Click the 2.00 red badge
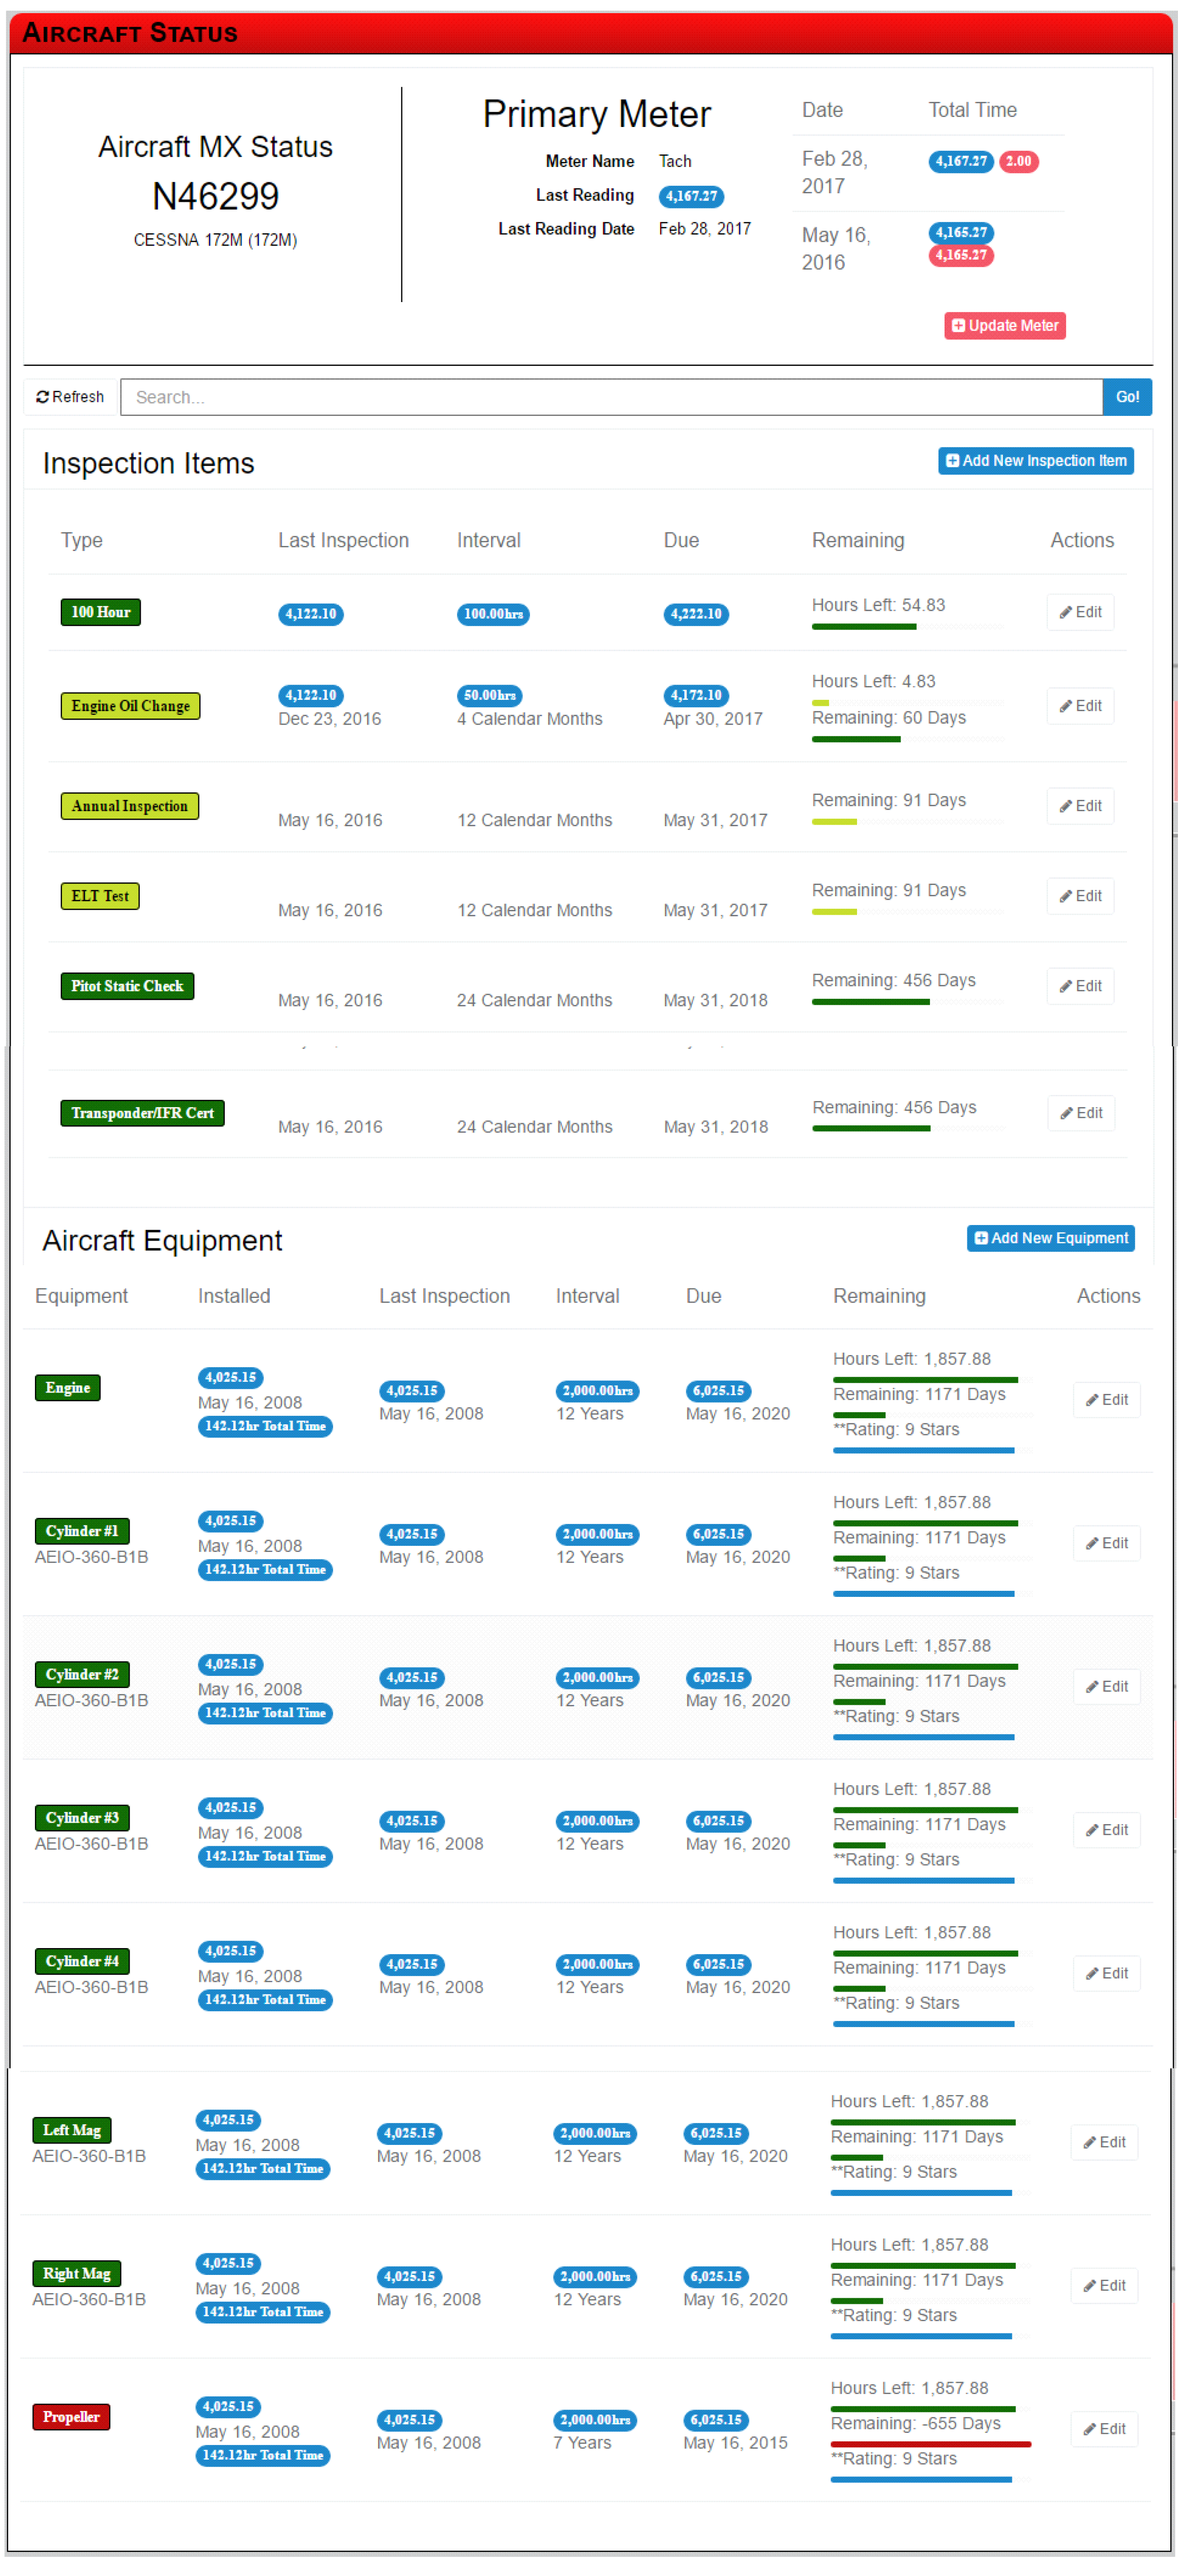Image resolution: width=1184 pixels, height=2576 pixels. (x=1018, y=161)
